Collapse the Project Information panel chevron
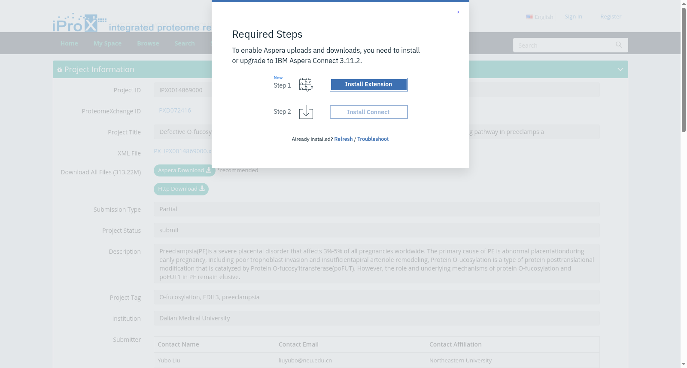The image size is (687, 368). pyautogui.click(x=620, y=70)
